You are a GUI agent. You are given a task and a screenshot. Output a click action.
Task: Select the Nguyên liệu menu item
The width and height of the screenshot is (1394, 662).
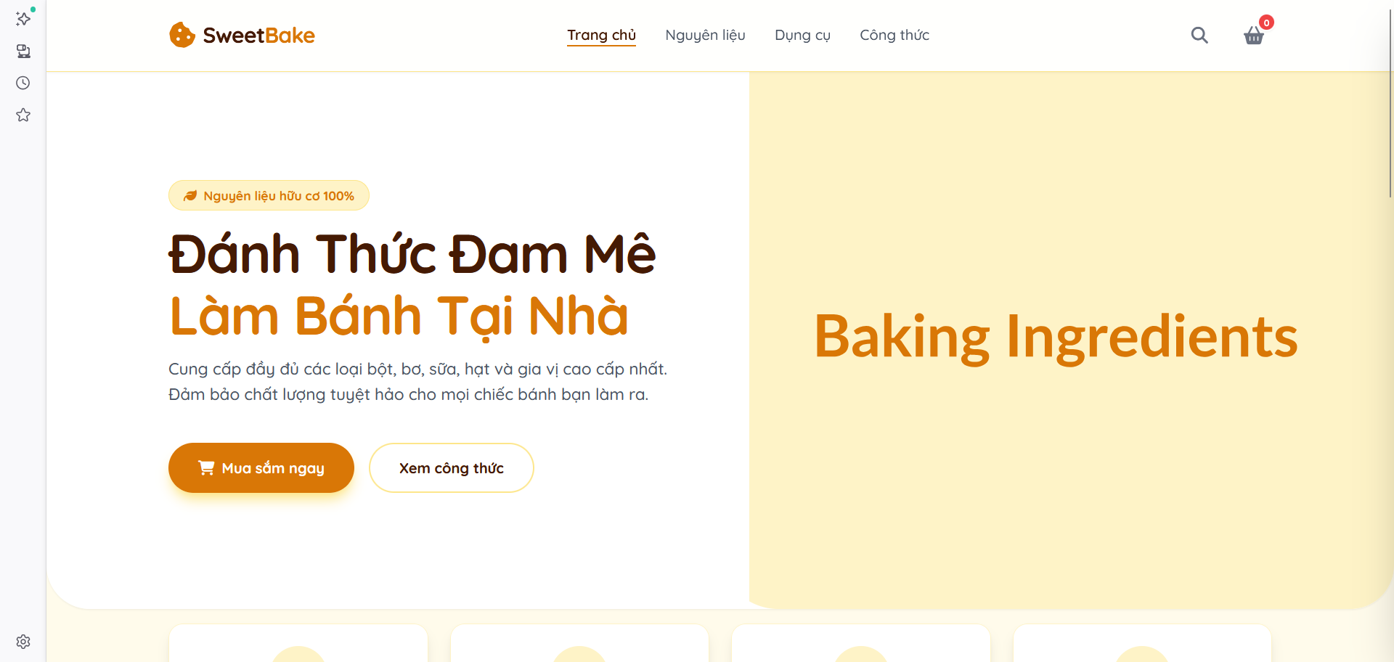pos(704,35)
